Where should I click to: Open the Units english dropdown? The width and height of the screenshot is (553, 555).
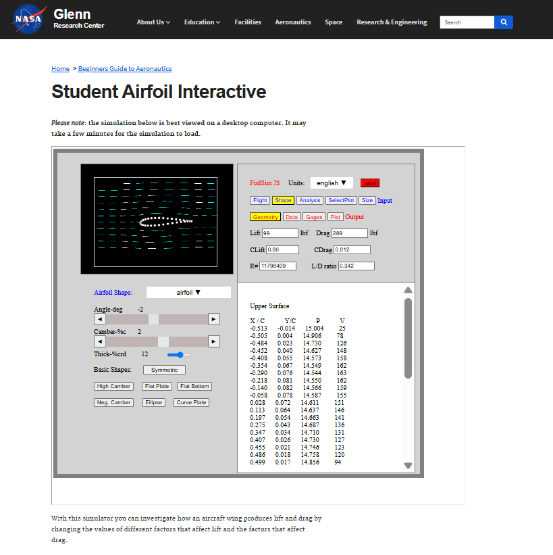[332, 183]
